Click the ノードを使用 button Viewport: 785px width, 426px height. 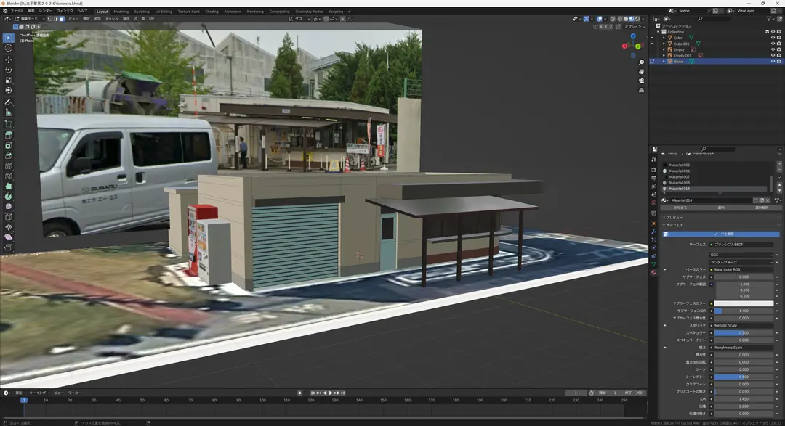click(x=722, y=234)
